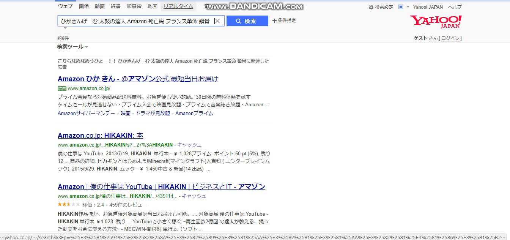The width and height of the screenshot is (510, 240).
Task: Open the リアルタイム tab
Action: [178, 6]
